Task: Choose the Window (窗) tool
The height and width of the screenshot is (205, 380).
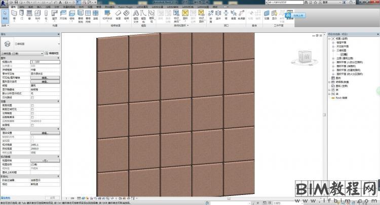Action: coord(30,14)
